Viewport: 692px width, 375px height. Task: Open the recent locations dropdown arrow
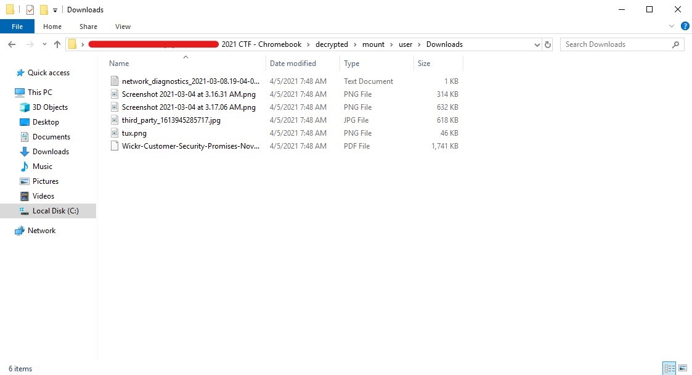(44, 44)
